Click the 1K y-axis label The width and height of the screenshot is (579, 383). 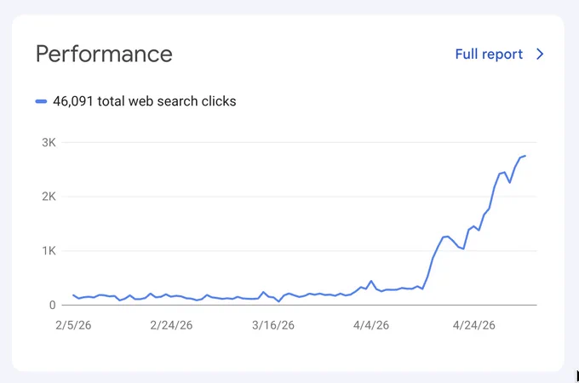(x=49, y=251)
